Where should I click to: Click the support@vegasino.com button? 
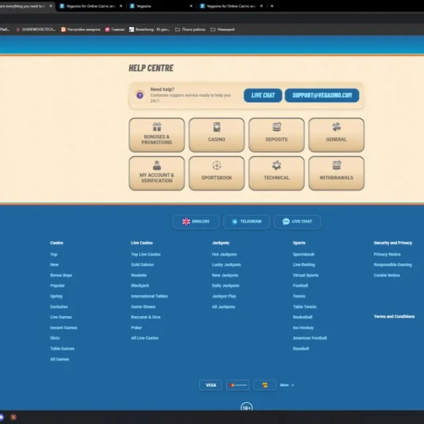pos(322,95)
